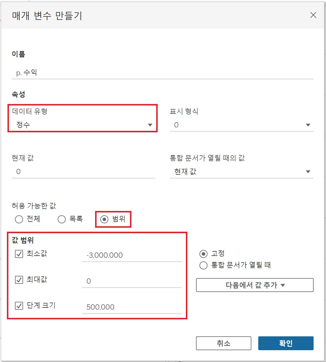
Task: Click the 속성 section heading
Action: coord(18,94)
